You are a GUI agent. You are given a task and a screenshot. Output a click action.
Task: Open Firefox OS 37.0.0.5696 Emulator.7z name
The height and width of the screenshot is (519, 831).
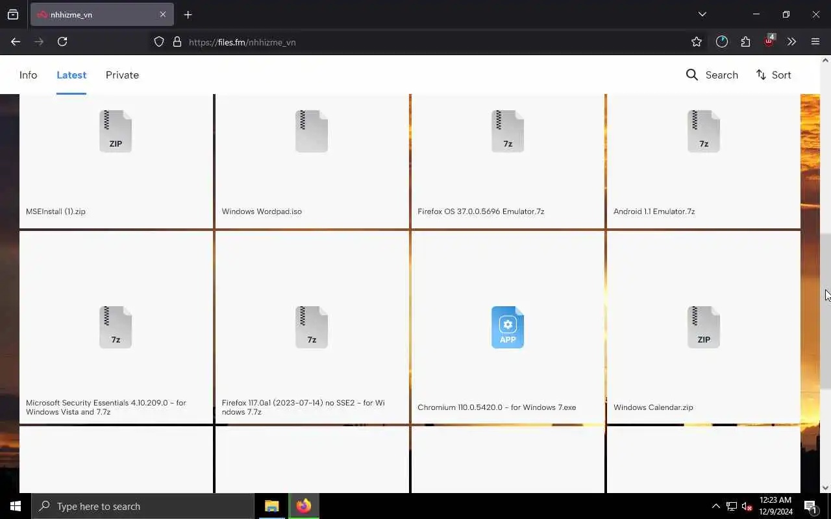[x=481, y=211]
